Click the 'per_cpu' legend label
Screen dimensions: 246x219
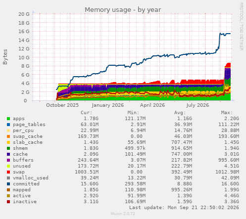tap(23, 131)
